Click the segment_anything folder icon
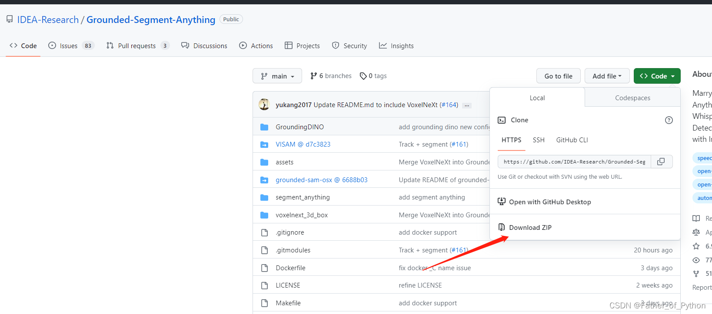712x314 pixels. tap(264, 197)
